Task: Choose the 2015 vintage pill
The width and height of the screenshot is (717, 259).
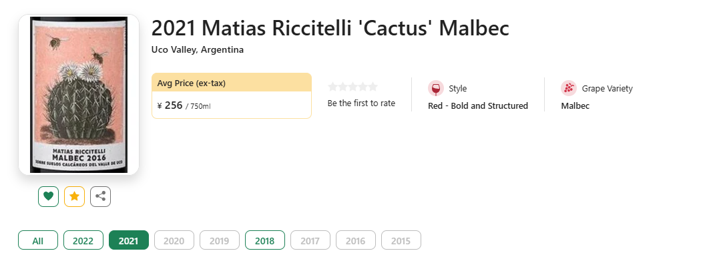Action: point(401,240)
